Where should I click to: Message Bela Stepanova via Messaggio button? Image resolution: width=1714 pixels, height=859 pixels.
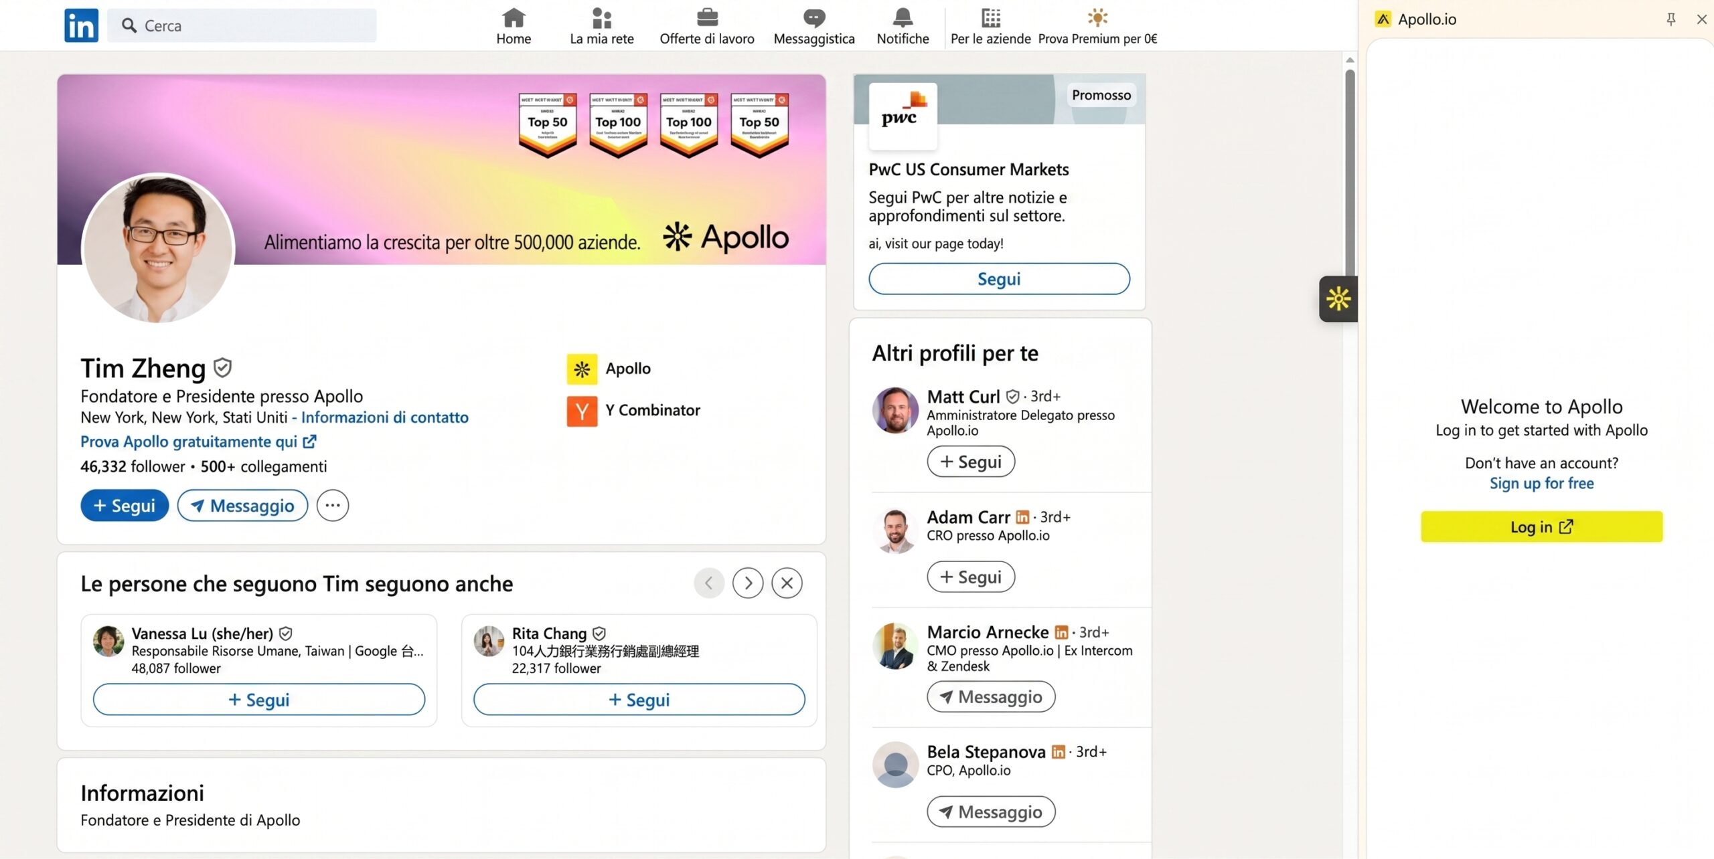(991, 812)
